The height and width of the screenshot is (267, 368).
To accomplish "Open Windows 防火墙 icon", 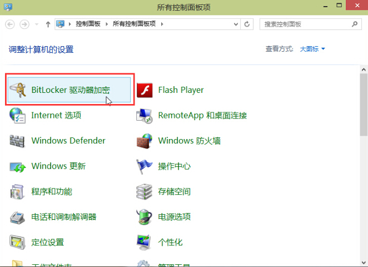I will (x=145, y=141).
